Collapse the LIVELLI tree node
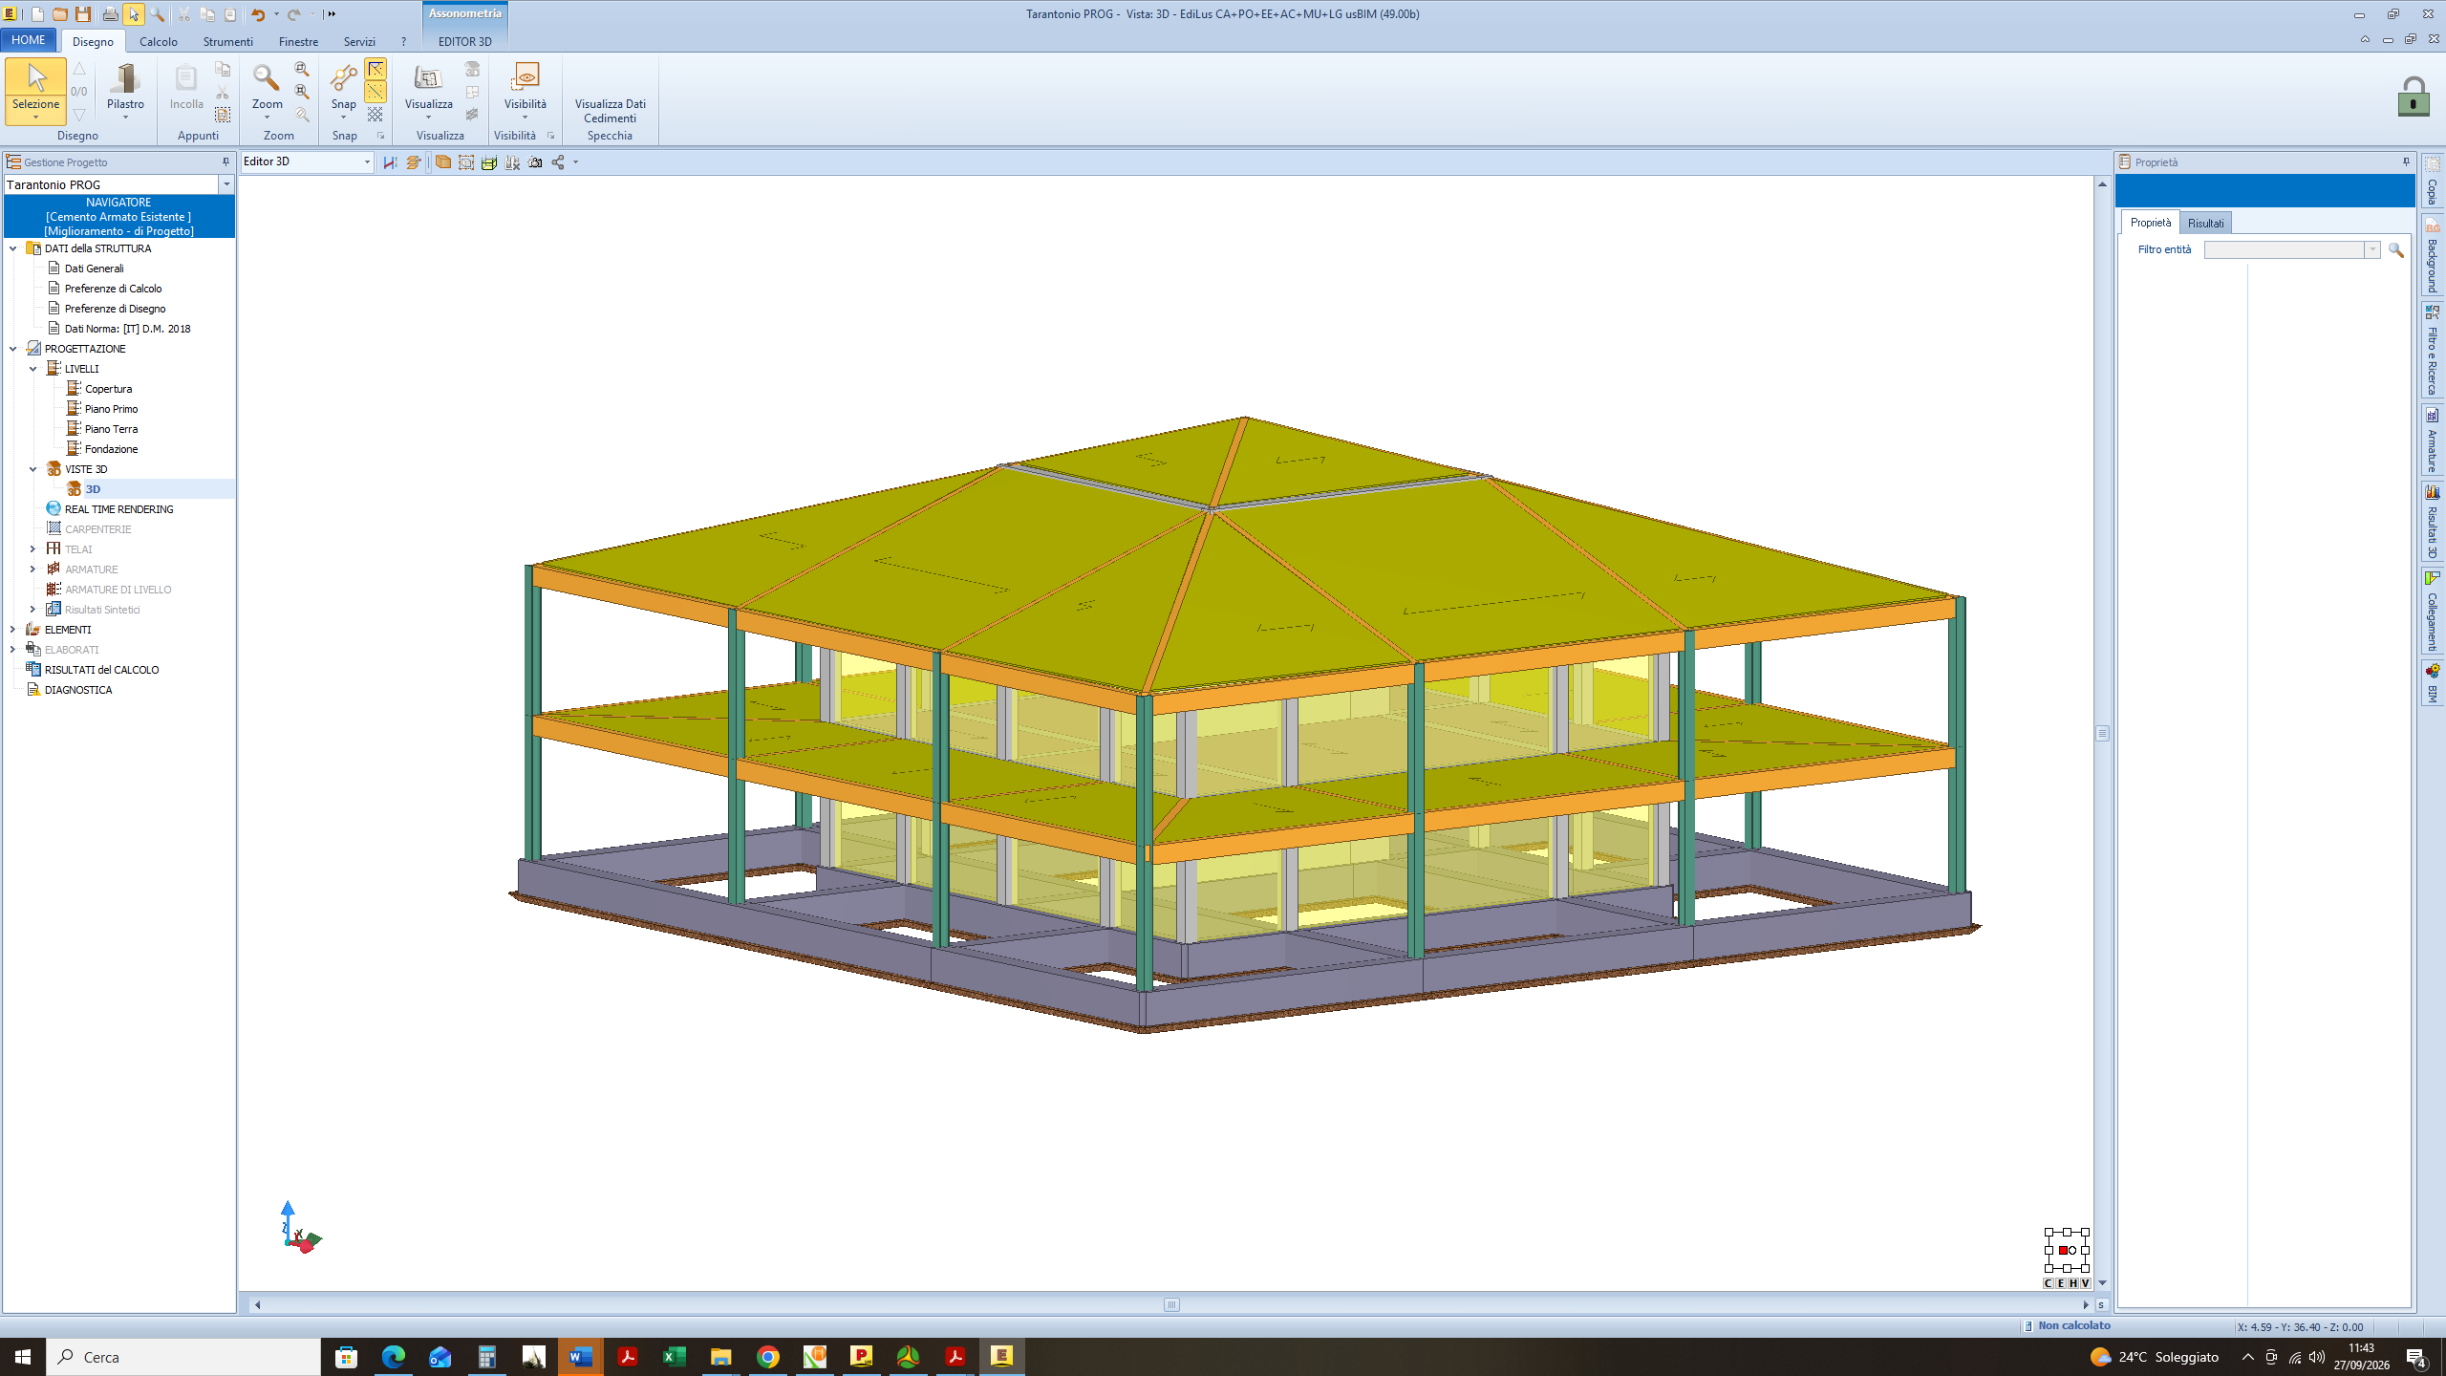 pyautogui.click(x=32, y=369)
